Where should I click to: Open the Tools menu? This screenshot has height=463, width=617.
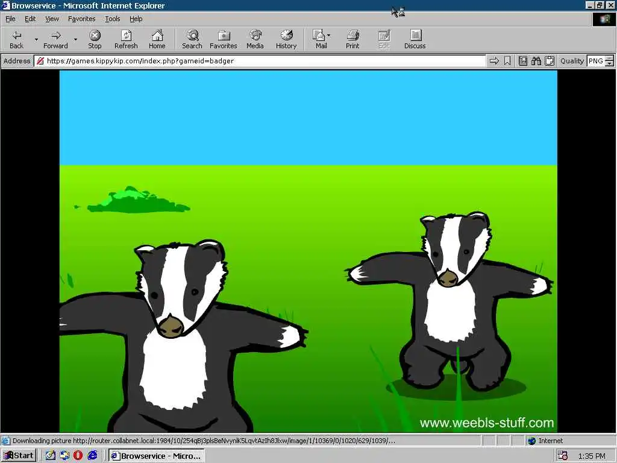tap(112, 19)
